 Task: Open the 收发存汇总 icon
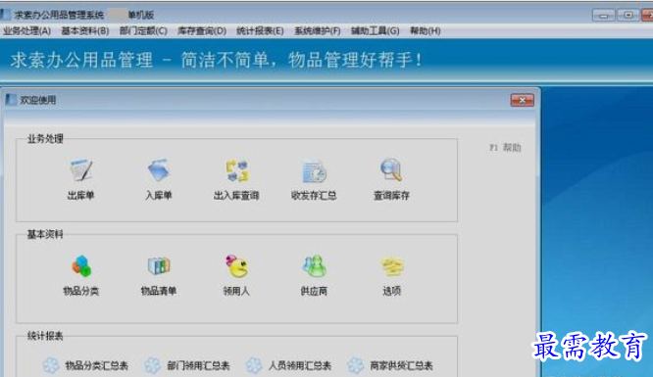tap(314, 170)
